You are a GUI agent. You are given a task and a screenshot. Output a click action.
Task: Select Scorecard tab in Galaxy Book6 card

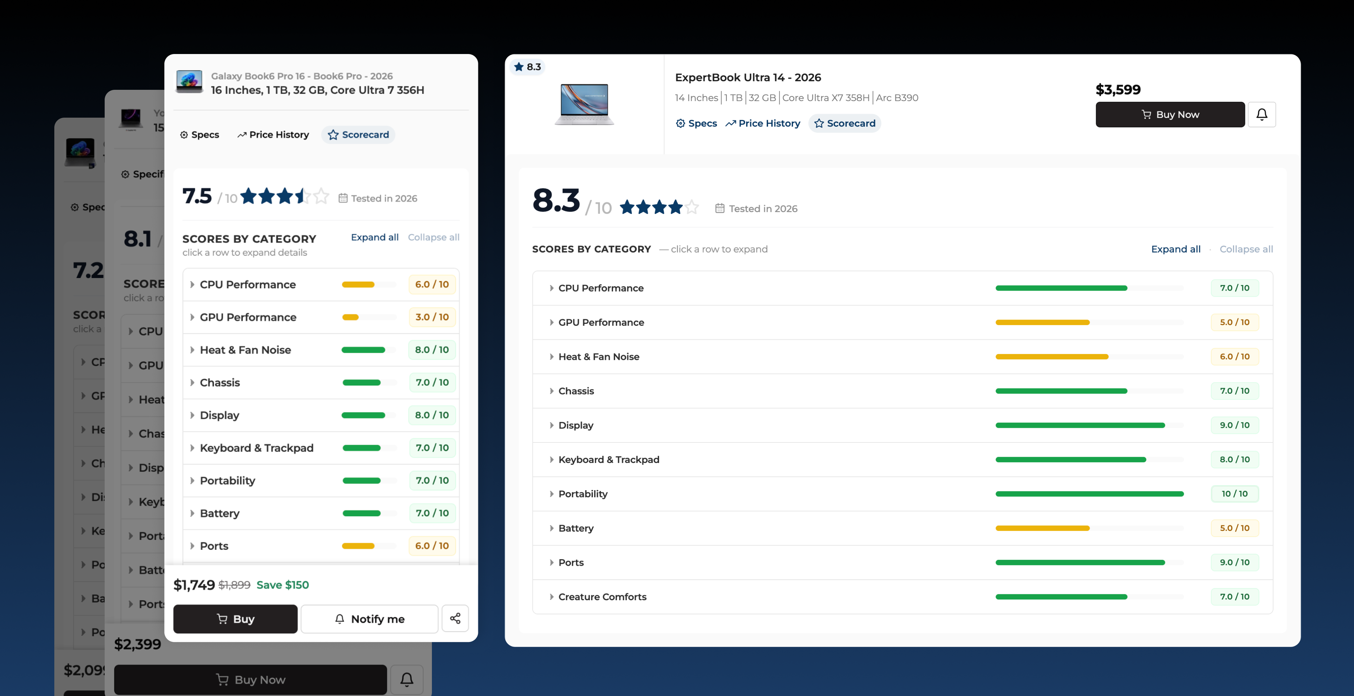tap(358, 135)
